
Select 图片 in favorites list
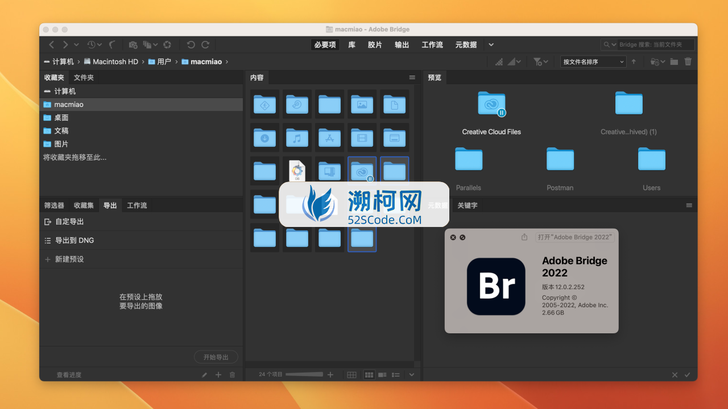click(141, 144)
